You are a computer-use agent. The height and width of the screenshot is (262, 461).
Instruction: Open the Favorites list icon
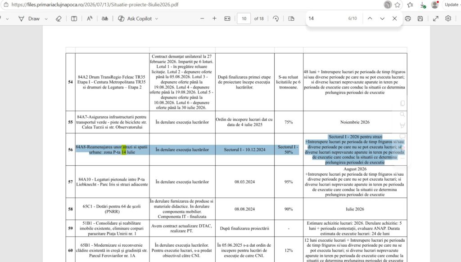coord(410,4)
